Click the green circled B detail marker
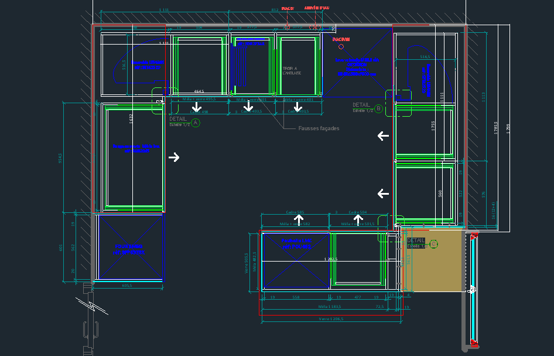 click(x=378, y=109)
